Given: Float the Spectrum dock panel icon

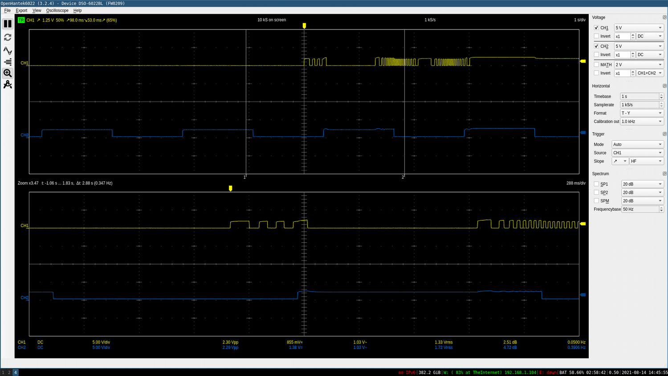Looking at the screenshot, I should coord(664,174).
